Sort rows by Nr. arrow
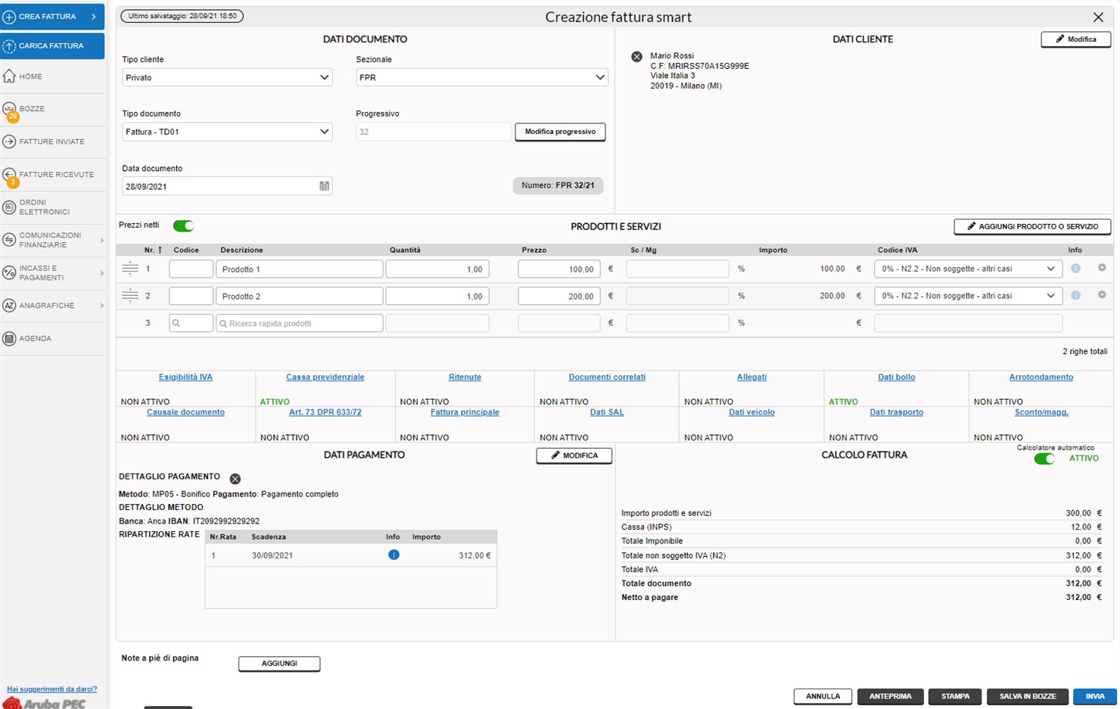The image size is (1120, 709). tap(160, 250)
